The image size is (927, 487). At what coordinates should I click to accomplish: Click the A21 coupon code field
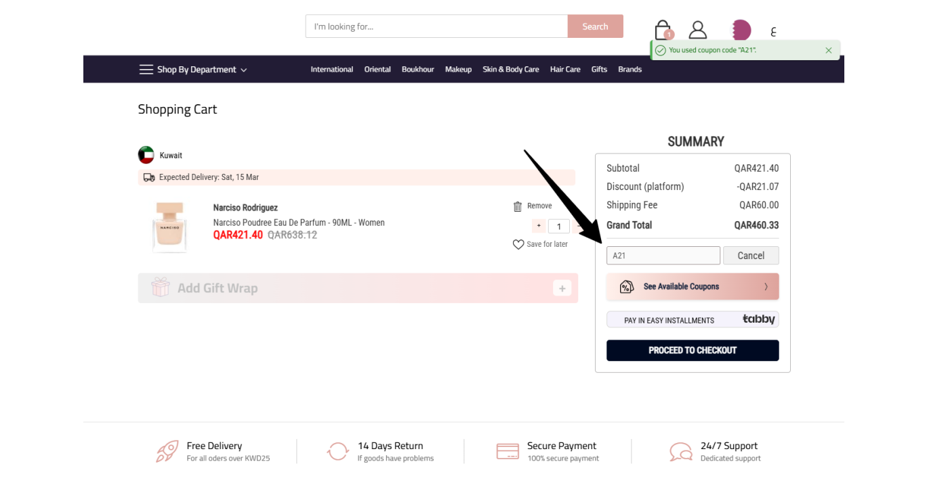[663, 256]
